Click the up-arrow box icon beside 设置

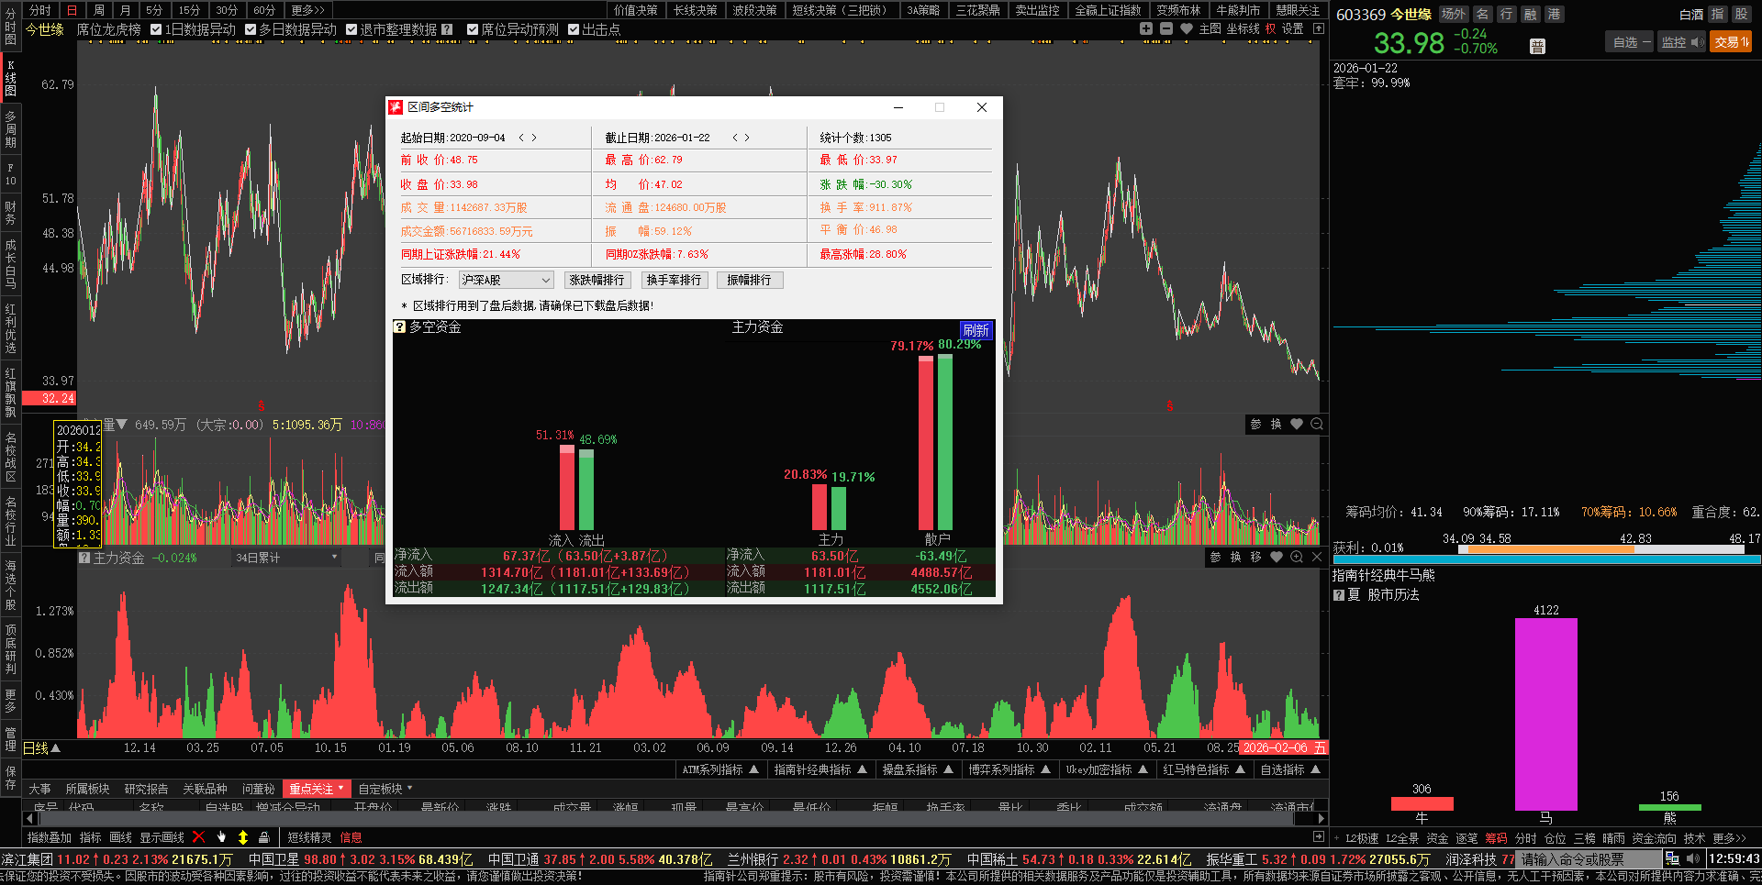pyautogui.click(x=1319, y=29)
